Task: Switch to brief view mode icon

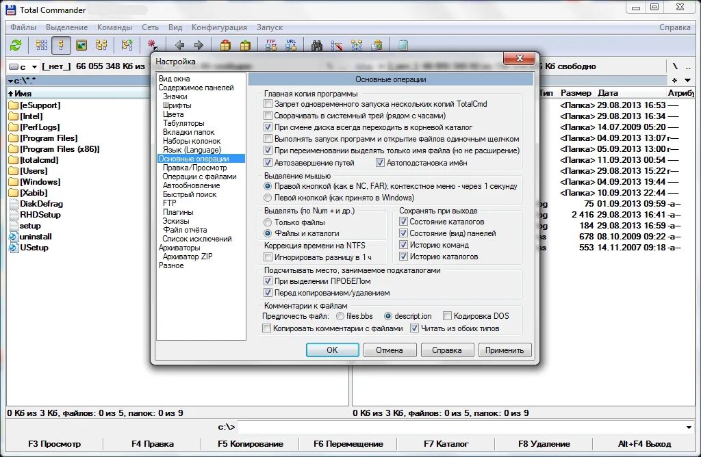Action: (x=42, y=45)
